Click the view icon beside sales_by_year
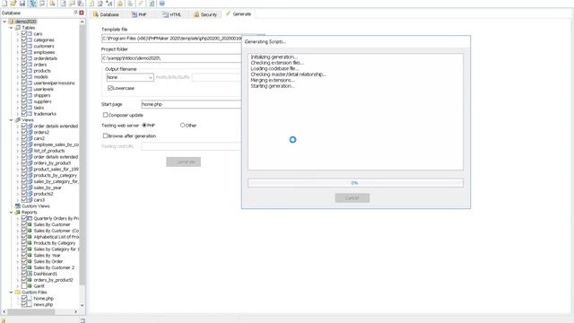Viewport: 574px width, 323px height. click(30, 188)
